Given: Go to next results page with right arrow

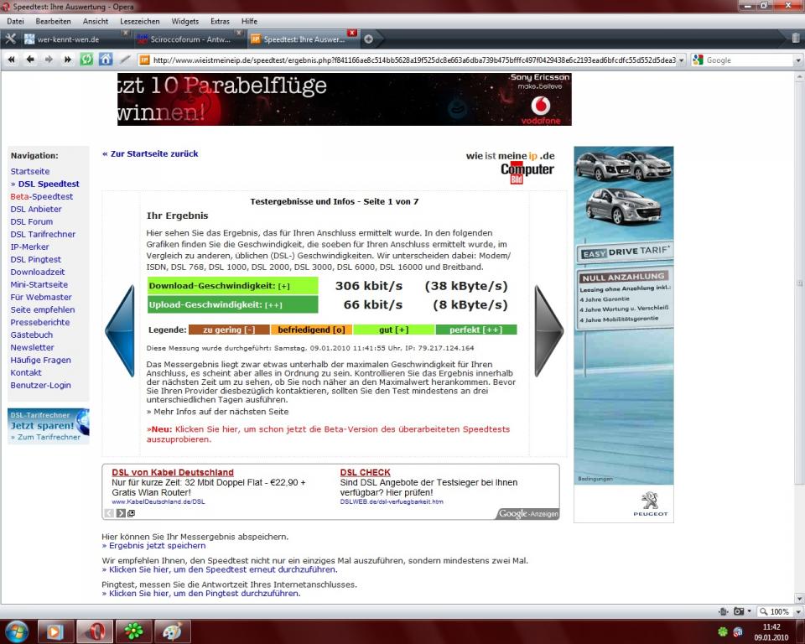Looking at the screenshot, I should (x=548, y=330).
